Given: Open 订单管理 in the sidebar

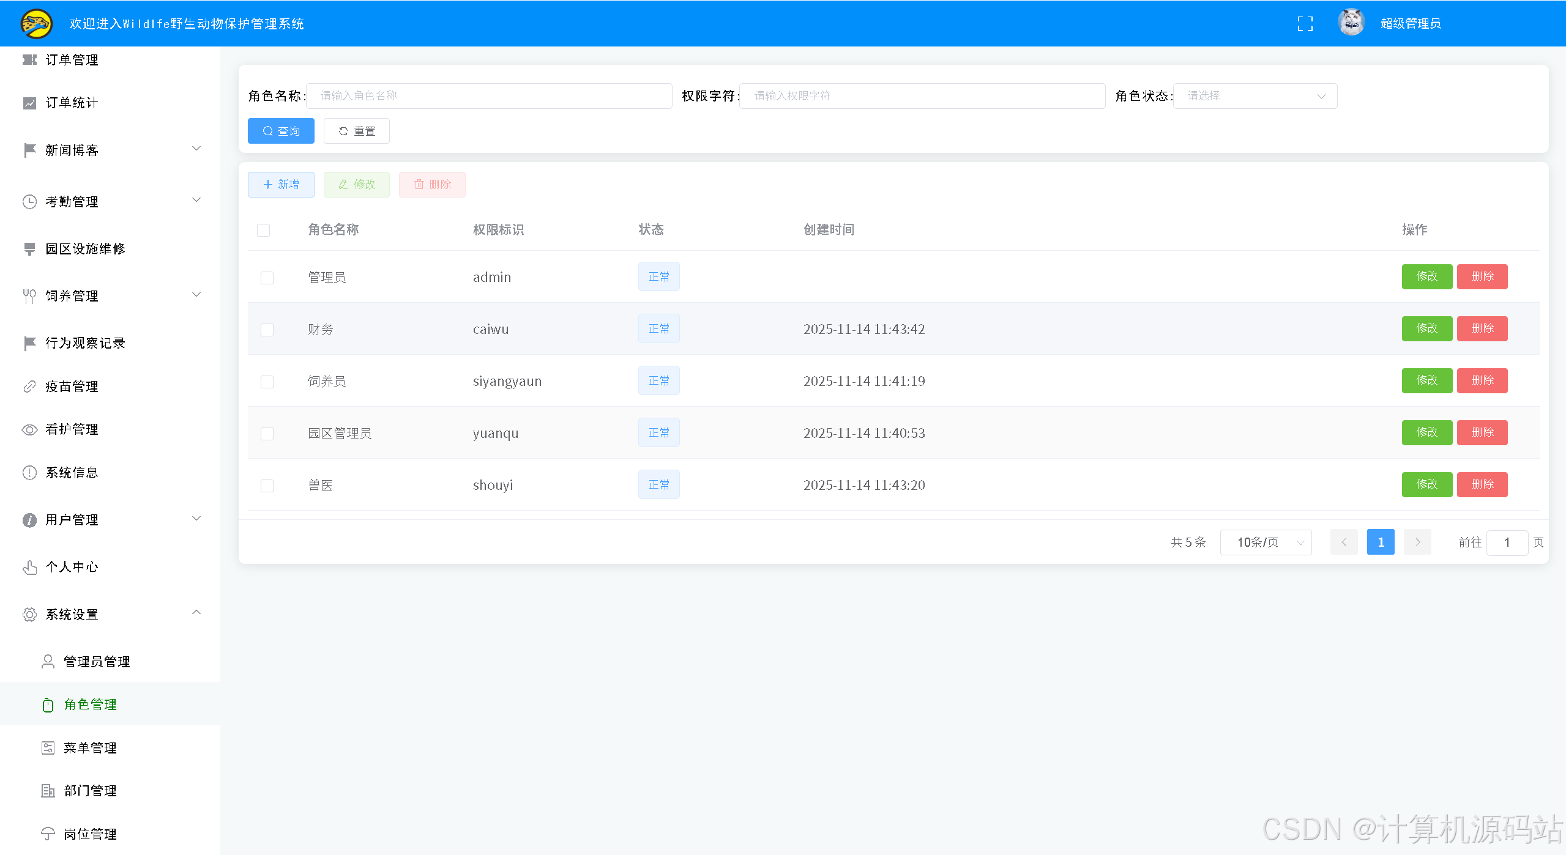Looking at the screenshot, I should click(x=110, y=60).
